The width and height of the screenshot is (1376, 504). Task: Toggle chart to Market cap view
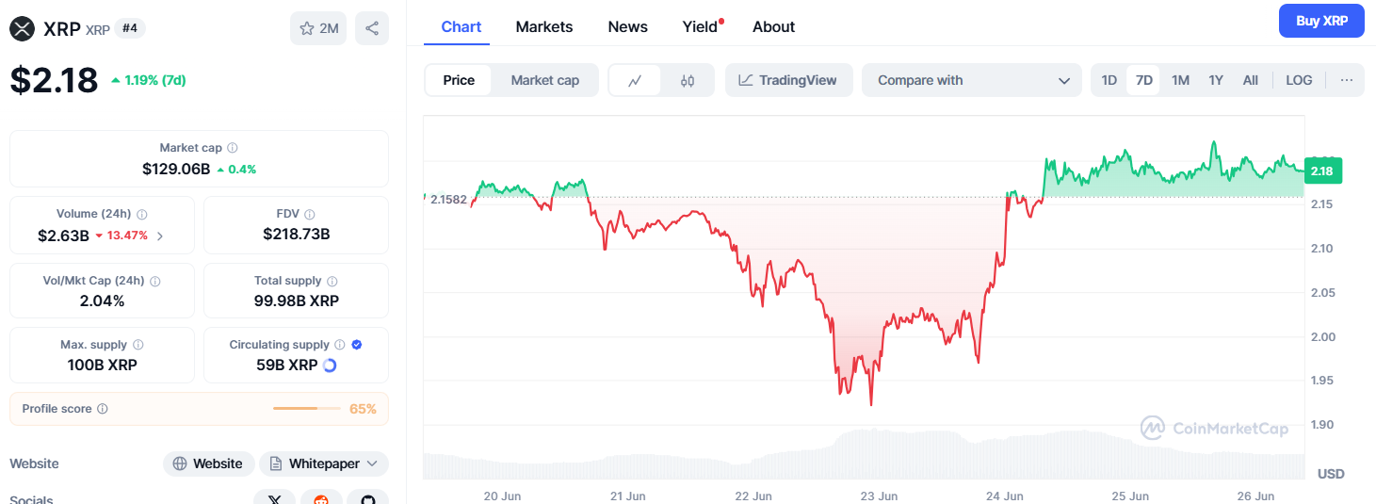click(x=544, y=80)
